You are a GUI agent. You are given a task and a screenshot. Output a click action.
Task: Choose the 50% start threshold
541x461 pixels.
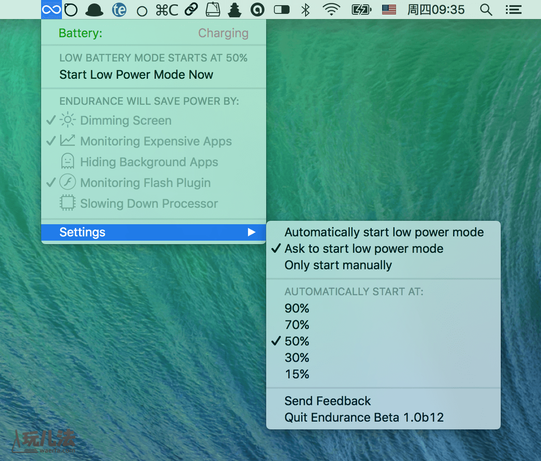pos(383,341)
